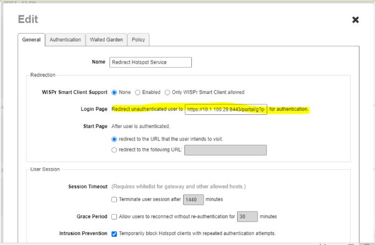Viewport: 375px width, 245px height.
Task: Close the Edit dialog with the X
Action: pos(355,20)
